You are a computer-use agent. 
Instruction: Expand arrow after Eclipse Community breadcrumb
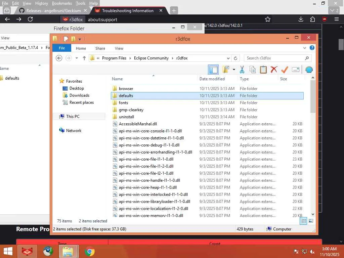172,58
